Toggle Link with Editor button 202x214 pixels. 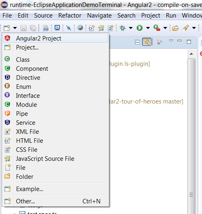147,42
